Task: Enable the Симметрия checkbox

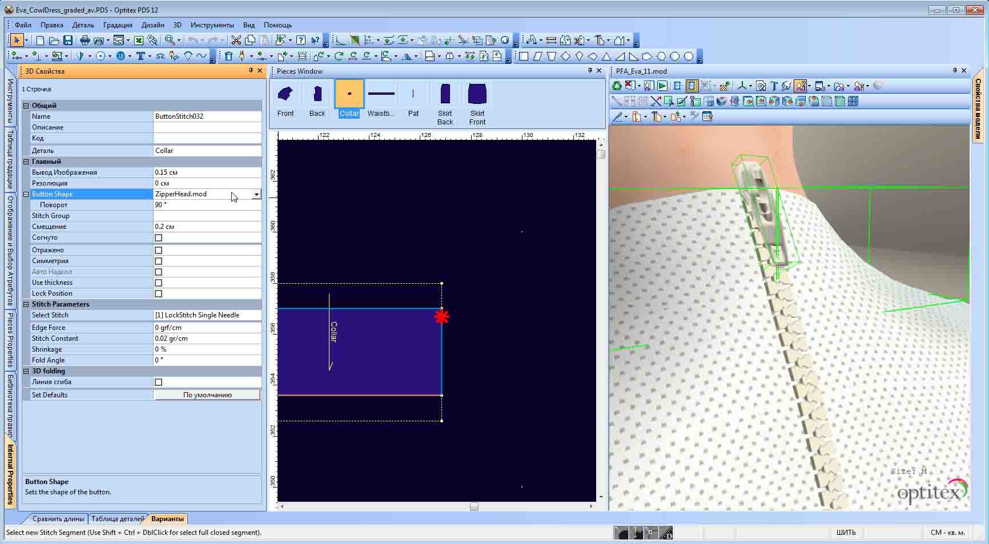Action: (159, 261)
